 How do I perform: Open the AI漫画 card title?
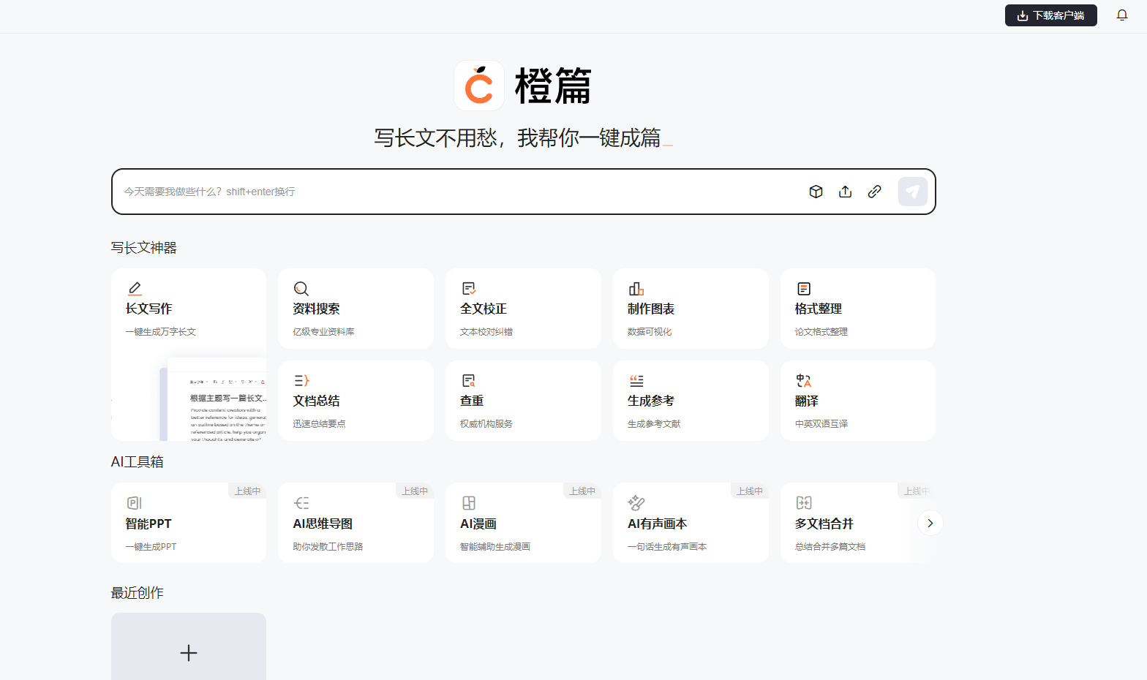[478, 524]
